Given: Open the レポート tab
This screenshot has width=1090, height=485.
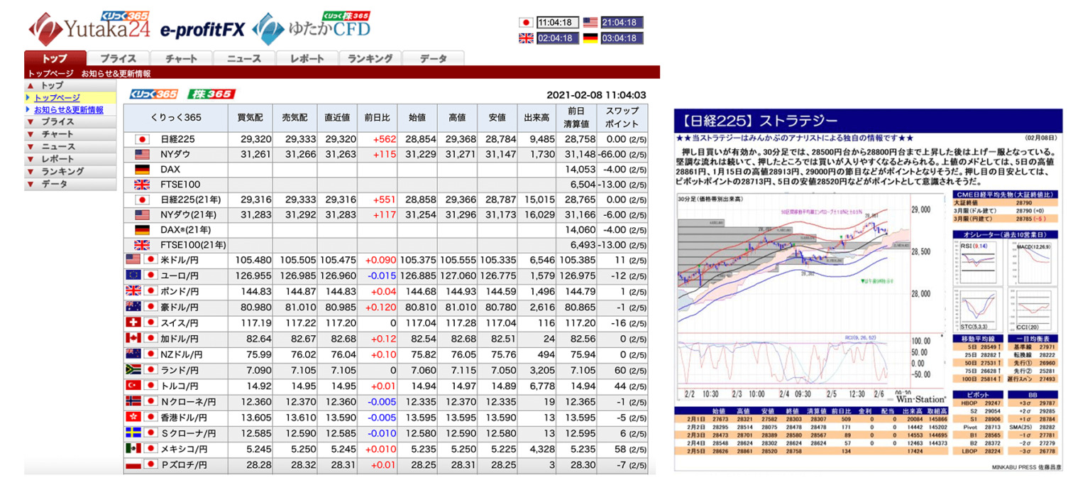Looking at the screenshot, I should click(x=307, y=59).
